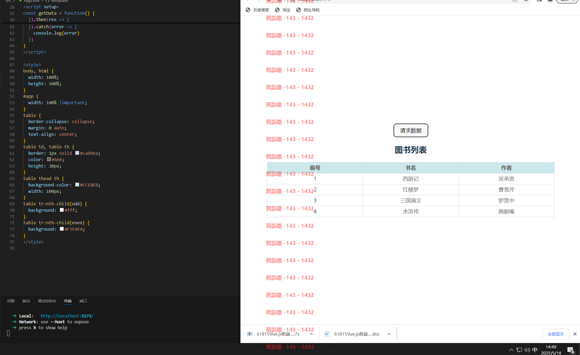Screen dimensions: 580x355
Task: Click the #cad9ea border color swatch
Action: tap(77, 153)
